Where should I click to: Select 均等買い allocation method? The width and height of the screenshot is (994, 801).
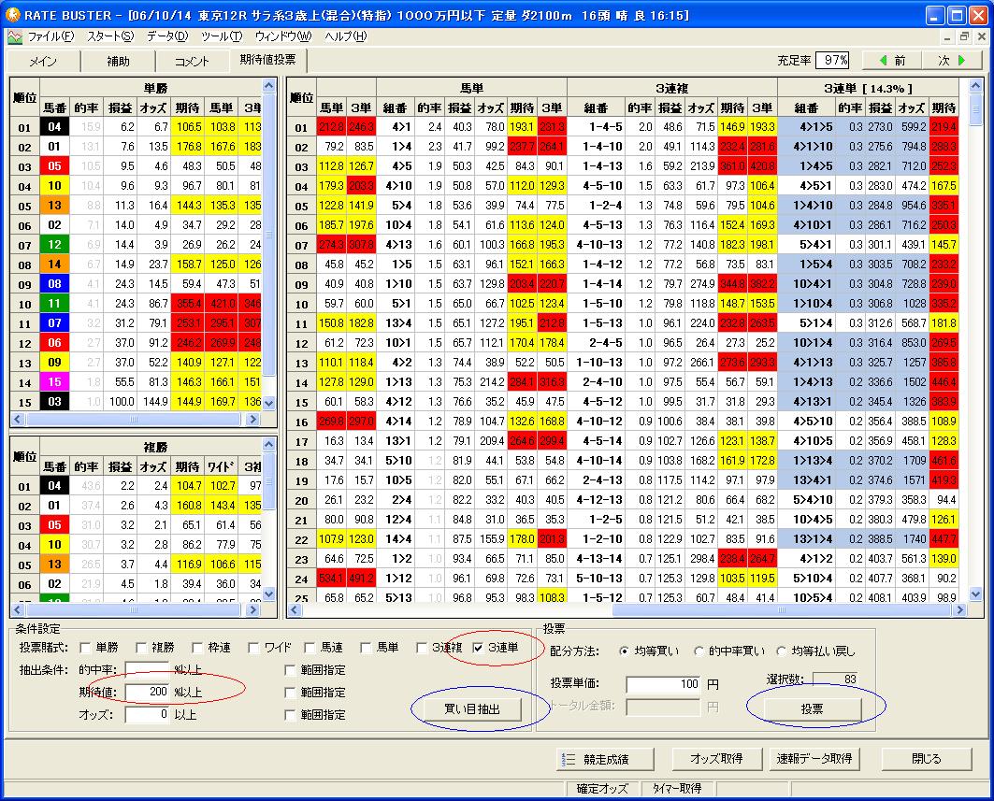(x=624, y=651)
